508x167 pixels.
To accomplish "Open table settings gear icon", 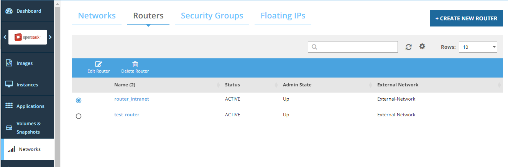I will pos(422,46).
